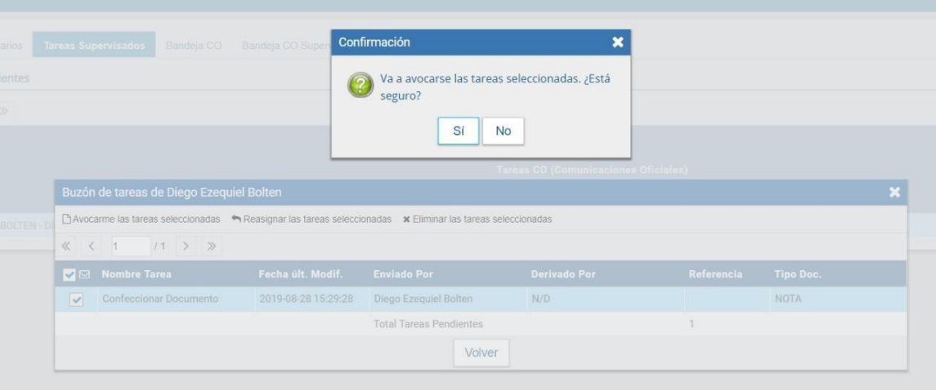Toggle the select-all checkbox in header

pos(69,274)
